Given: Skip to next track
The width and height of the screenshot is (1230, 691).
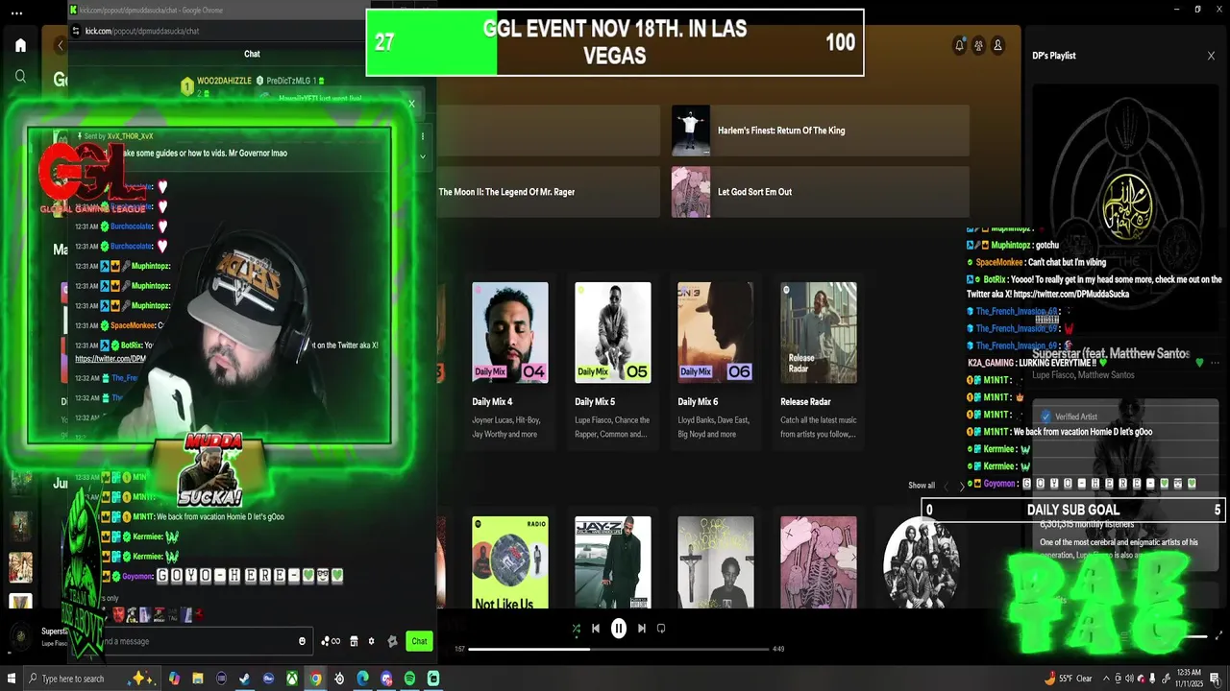Looking at the screenshot, I should coord(641,629).
